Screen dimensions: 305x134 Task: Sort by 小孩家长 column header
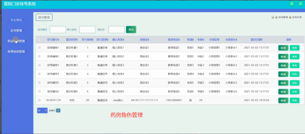231,39
